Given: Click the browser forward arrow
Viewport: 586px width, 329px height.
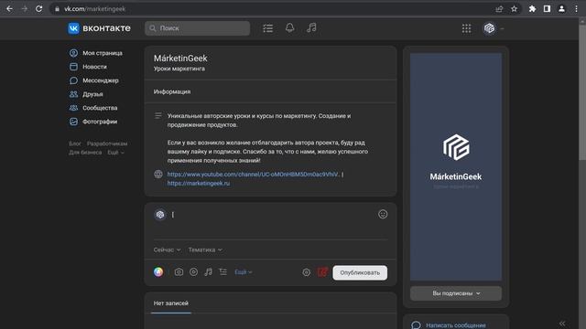Looking at the screenshot, I should [x=25, y=8].
